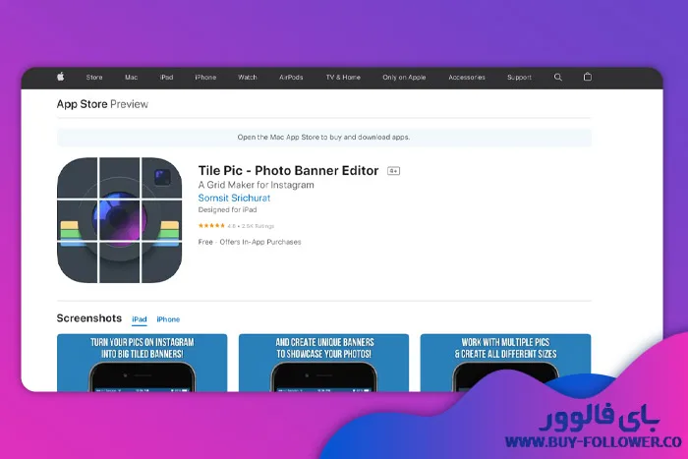This screenshot has height=459, width=688.
Task: Open the Mac menu item
Action: click(x=131, y=78)
